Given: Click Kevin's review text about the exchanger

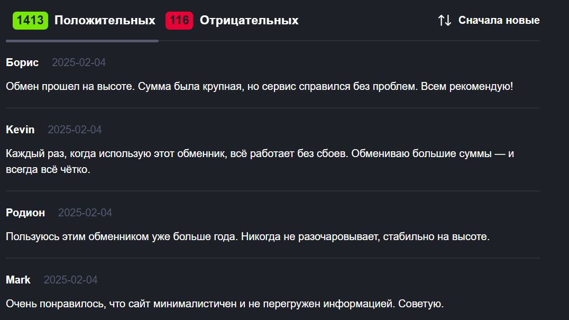Looking at the screenshot, I should [260, 154].
